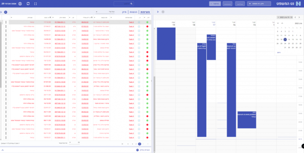Open the filter arrow on the מספר תיק column
Viewport: 304px width, 153px height.
(53, 17)
